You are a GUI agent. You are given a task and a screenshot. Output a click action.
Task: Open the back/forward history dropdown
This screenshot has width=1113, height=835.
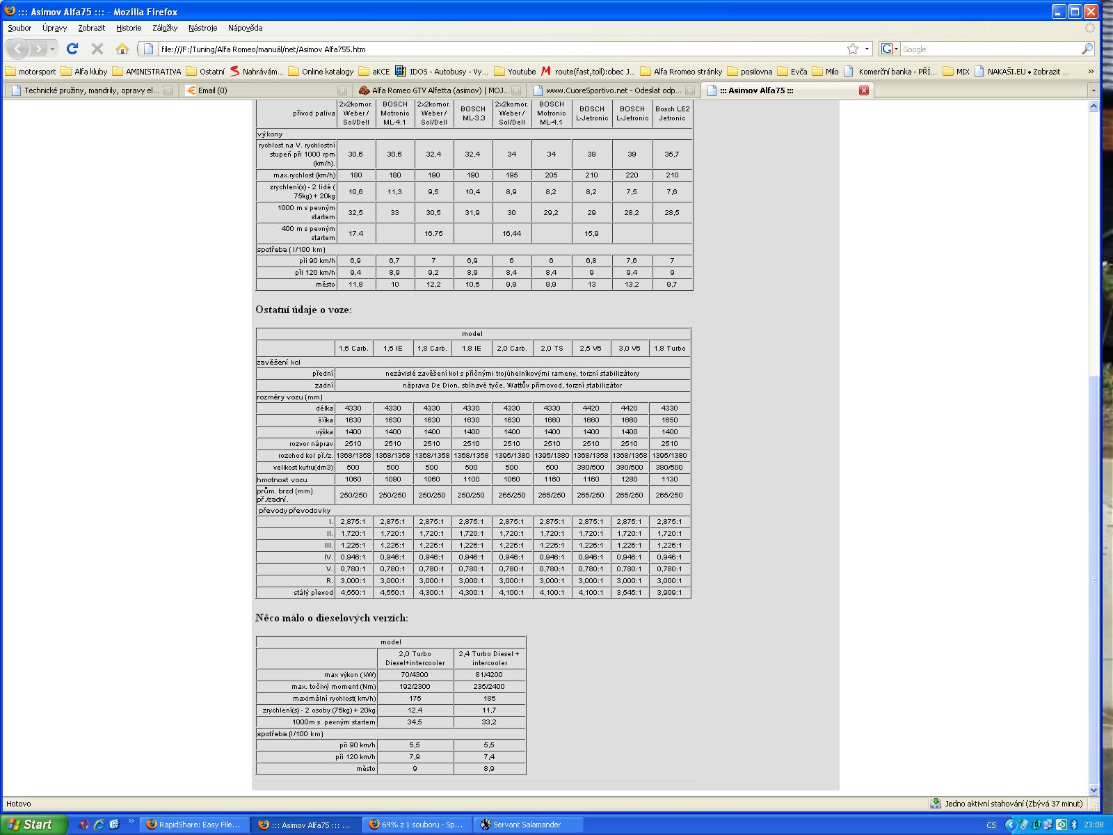(x=52, y=49)
